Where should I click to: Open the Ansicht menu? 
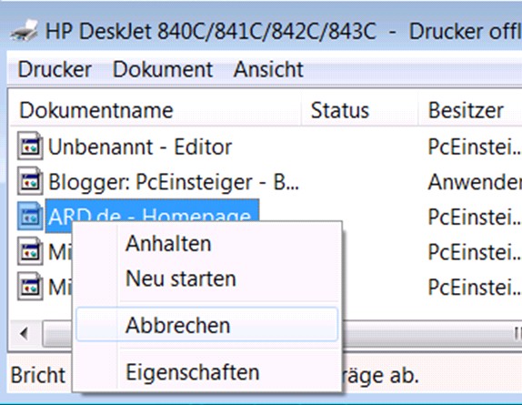pos(268,69)
